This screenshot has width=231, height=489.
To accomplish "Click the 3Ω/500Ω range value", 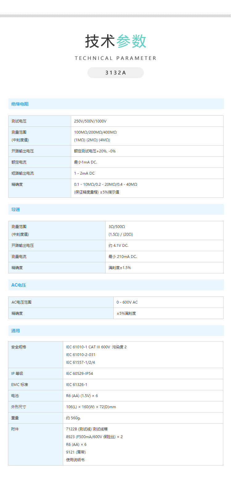I will tap(117, 227).
